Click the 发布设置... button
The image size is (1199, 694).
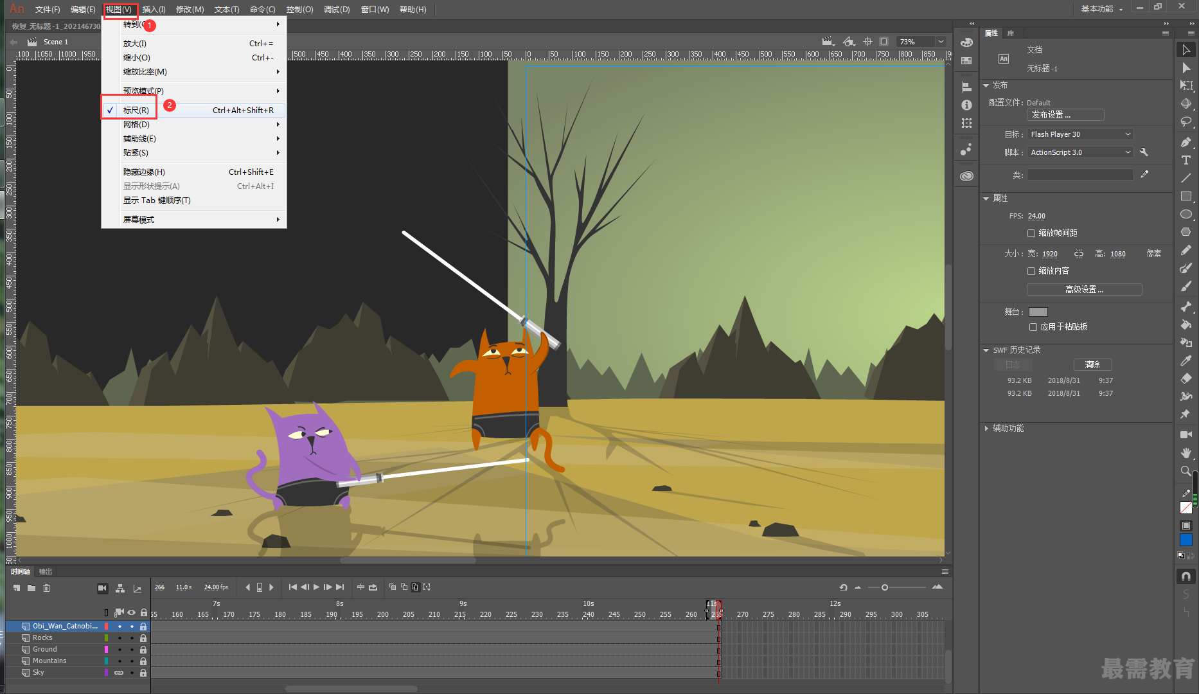pos(1065,114)
